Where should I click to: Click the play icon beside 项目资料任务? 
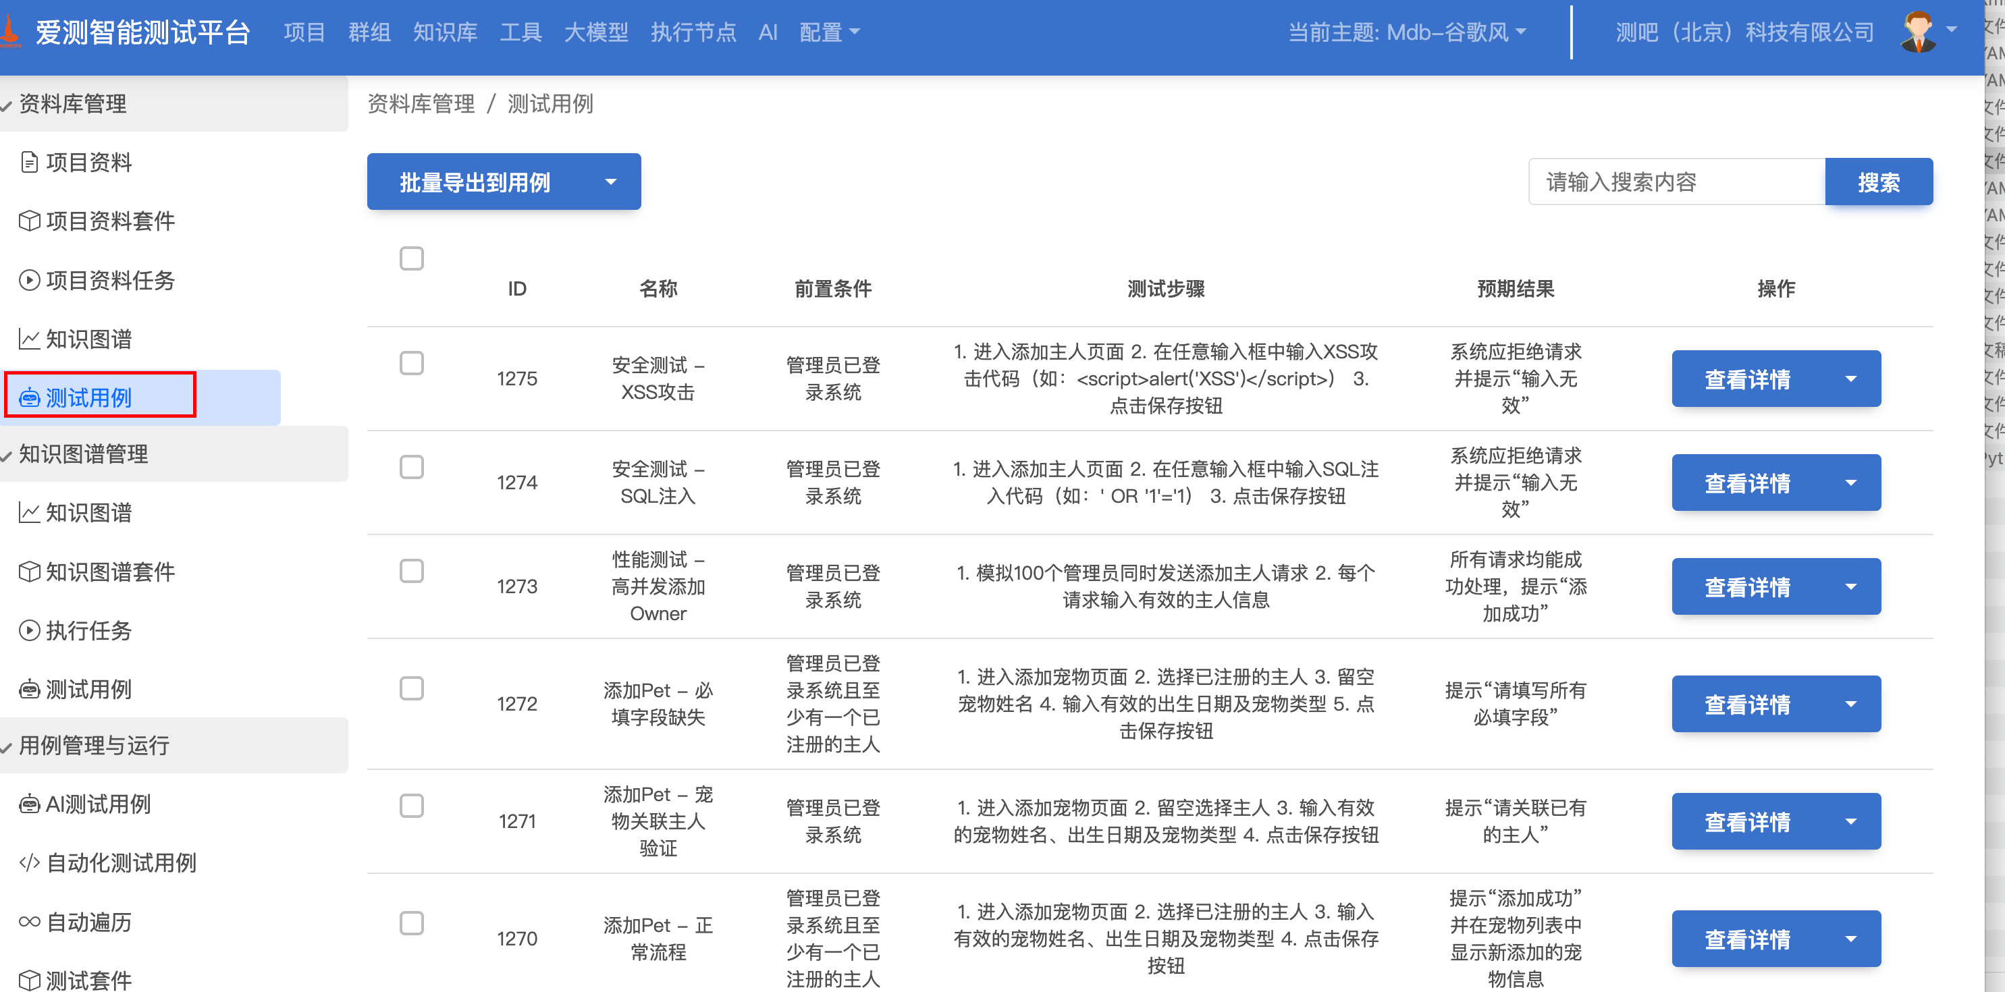(29, 280)
